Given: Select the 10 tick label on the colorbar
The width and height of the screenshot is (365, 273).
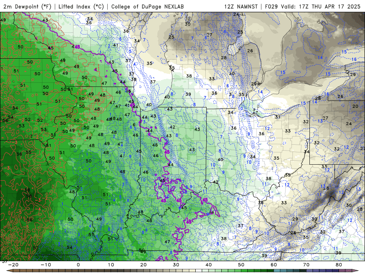Looking at the screenshot, I should coord(111,265).
